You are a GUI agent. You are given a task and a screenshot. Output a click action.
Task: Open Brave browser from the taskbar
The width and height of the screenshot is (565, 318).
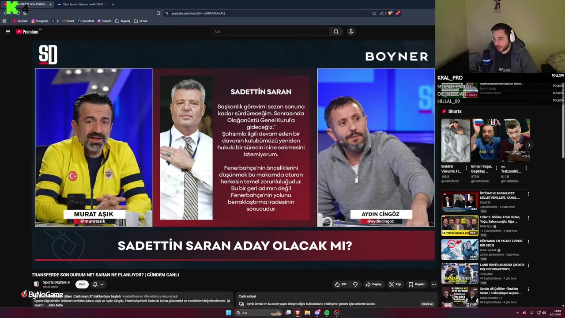[298, 313]
